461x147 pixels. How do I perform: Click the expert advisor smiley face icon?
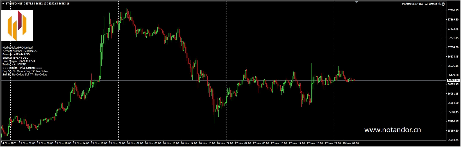tap(443, 4)
